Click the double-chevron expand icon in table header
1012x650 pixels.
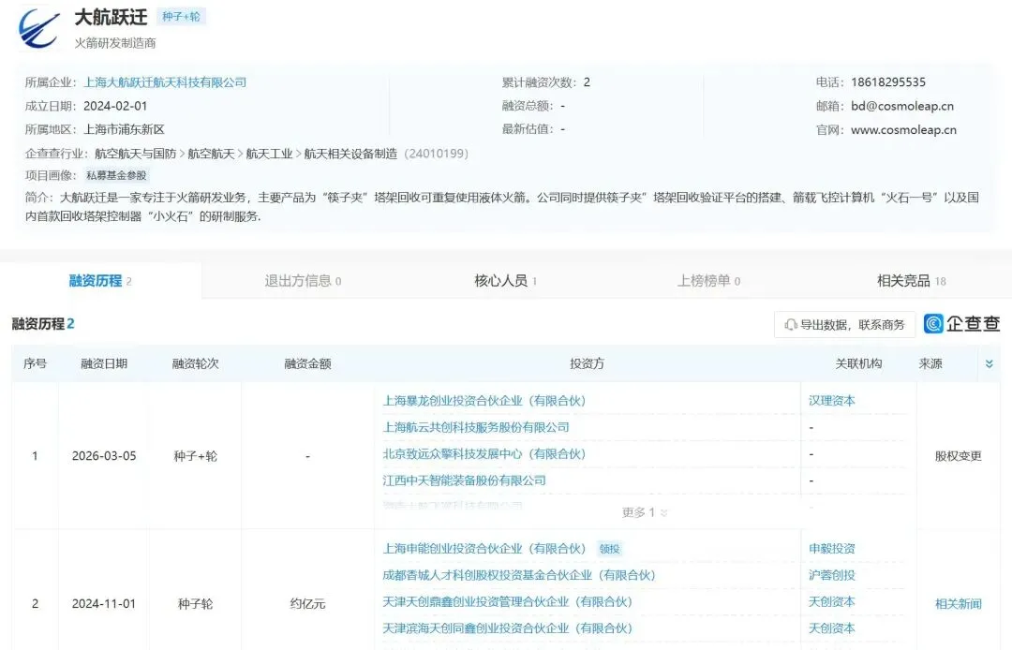(x=989, y=363)
